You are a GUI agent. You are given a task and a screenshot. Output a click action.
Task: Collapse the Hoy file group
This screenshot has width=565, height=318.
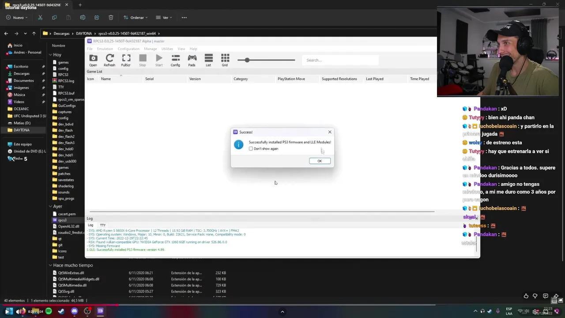50,55
